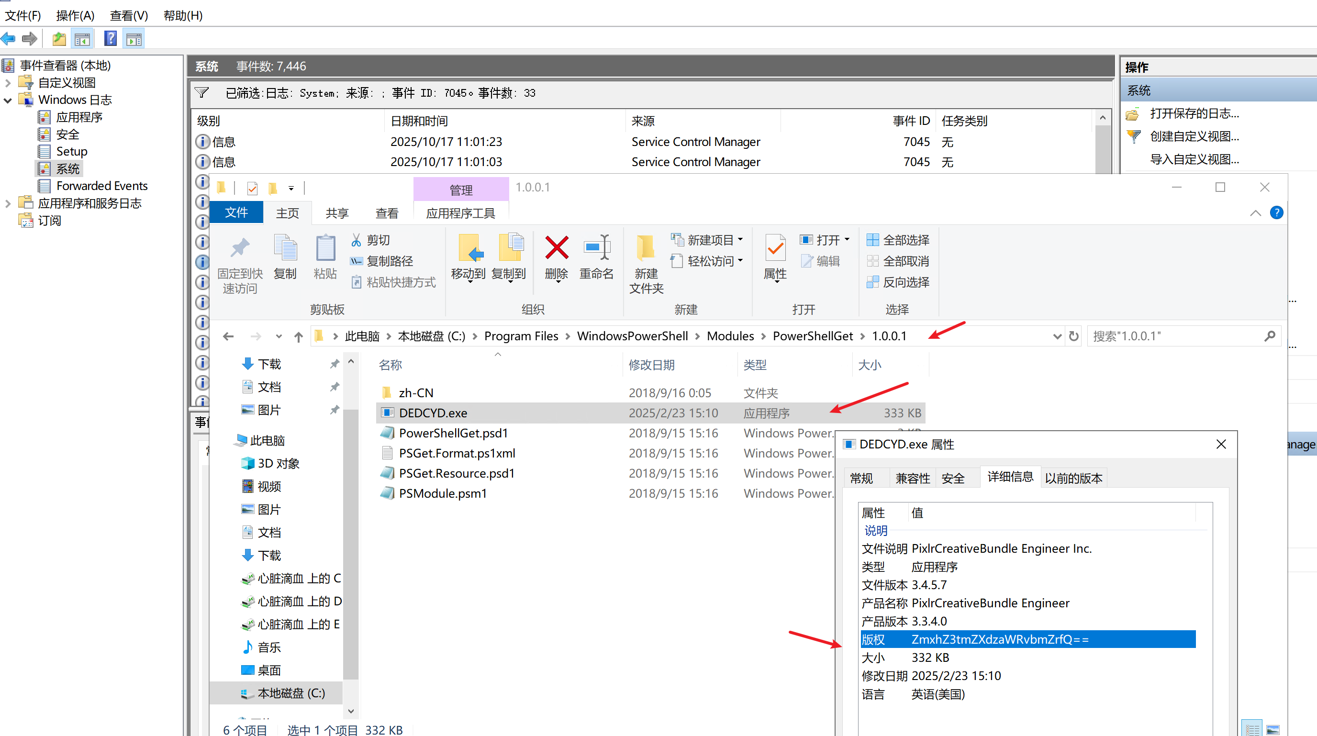1317x736 pixels.
Task: Switch to the Compatibility tab
Action: [x=912, y=478]
